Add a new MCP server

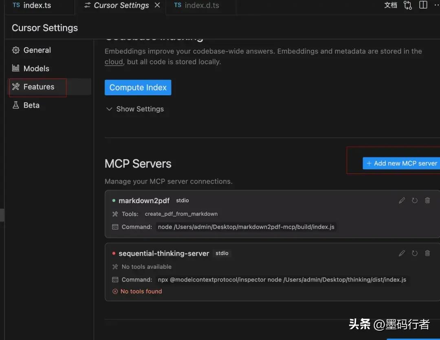[x=401, y=163]
